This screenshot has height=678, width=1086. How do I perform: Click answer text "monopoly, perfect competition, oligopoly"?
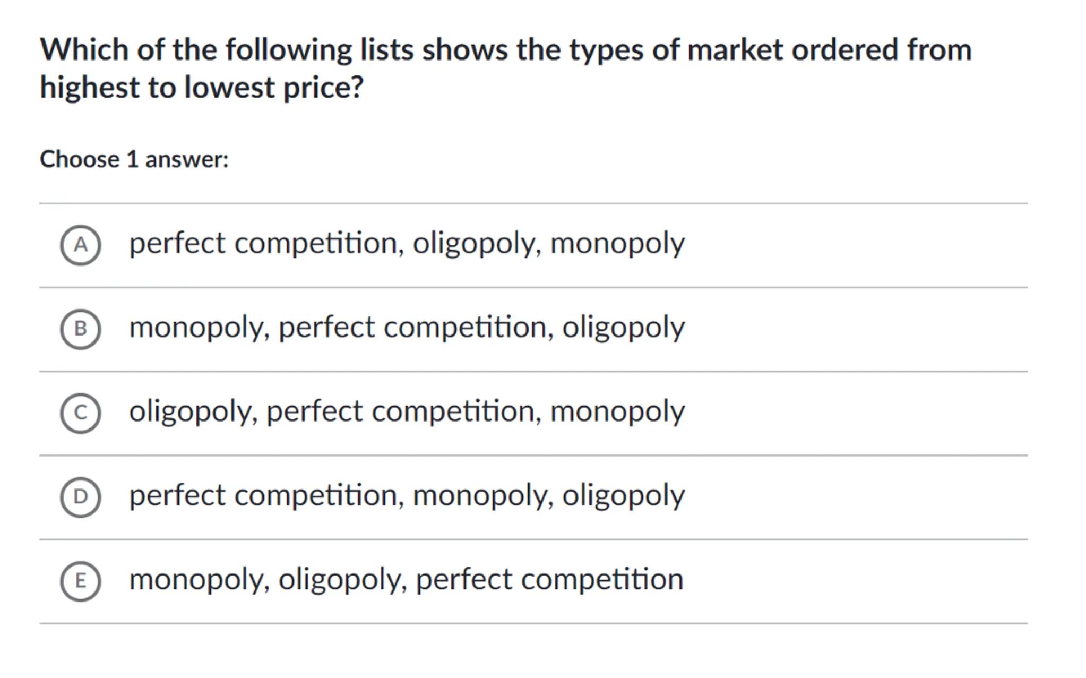coord(407,328)
